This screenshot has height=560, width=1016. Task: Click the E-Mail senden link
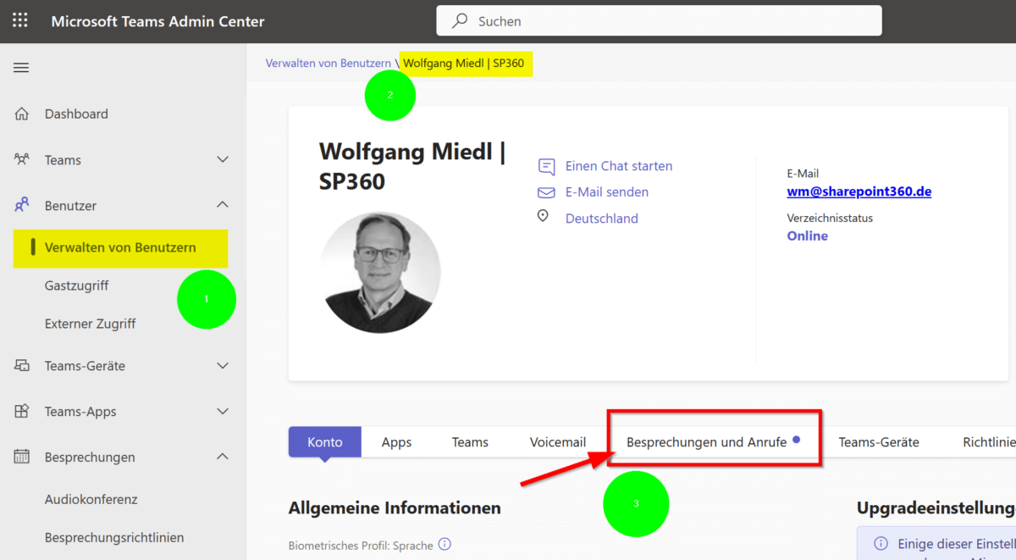(606, 192)
